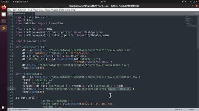199x111 pixels.
Task: Open the Activities overview
Action: [x=5, y=2]
